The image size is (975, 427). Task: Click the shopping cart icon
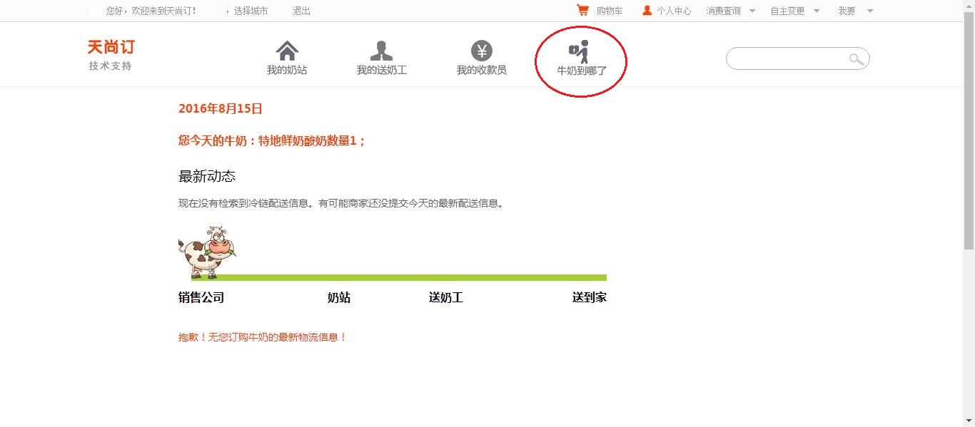pos(583,11)
